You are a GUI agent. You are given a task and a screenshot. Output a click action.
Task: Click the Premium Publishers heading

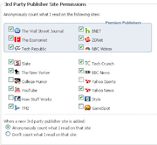click(123, 23)
